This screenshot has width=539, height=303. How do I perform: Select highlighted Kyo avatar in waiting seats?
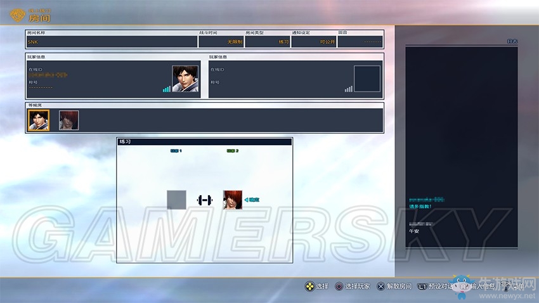click(x=39, y=120)
